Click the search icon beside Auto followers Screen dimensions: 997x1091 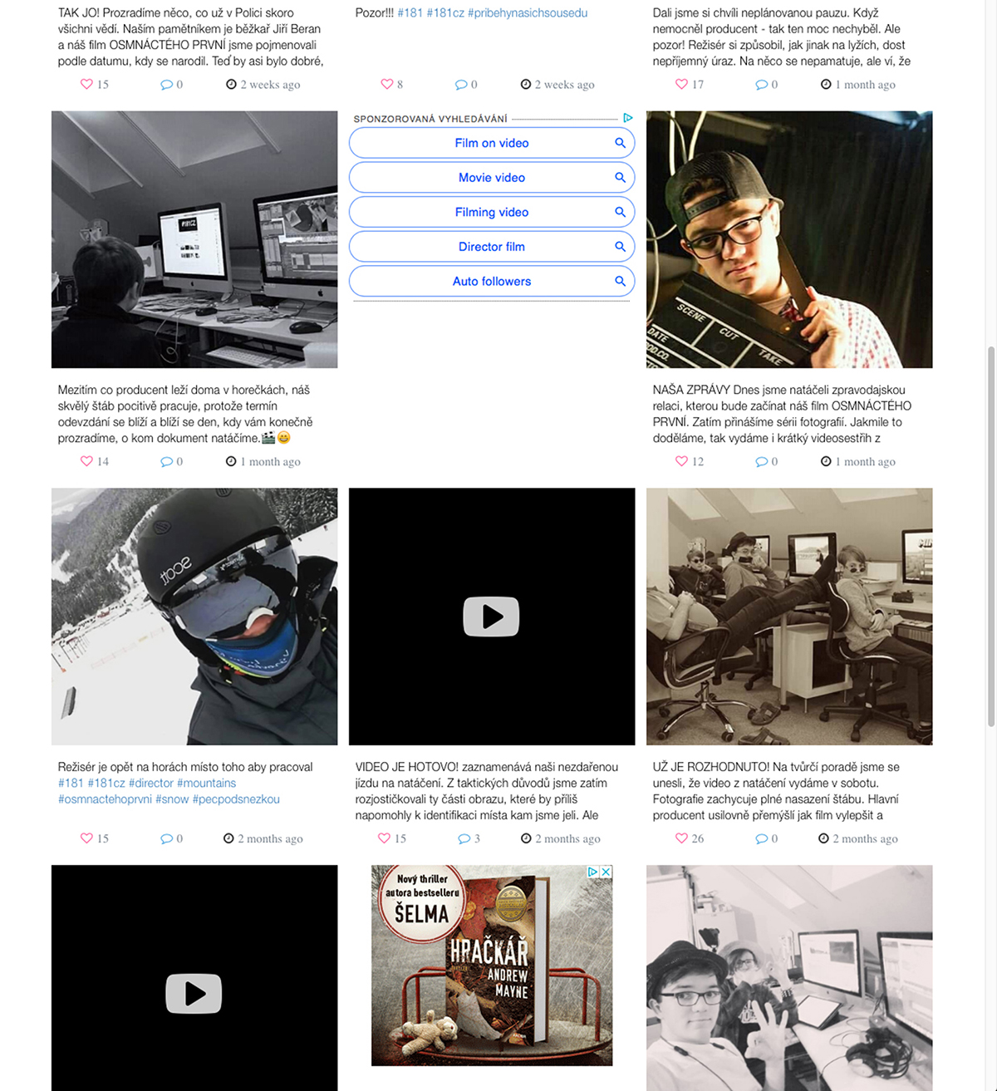click(x=620, y=281)
